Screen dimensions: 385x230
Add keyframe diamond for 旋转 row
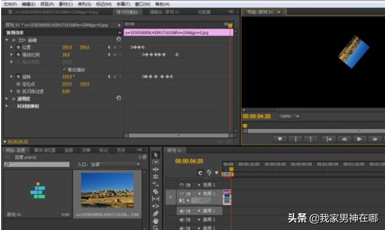click(x=115, y=76)
